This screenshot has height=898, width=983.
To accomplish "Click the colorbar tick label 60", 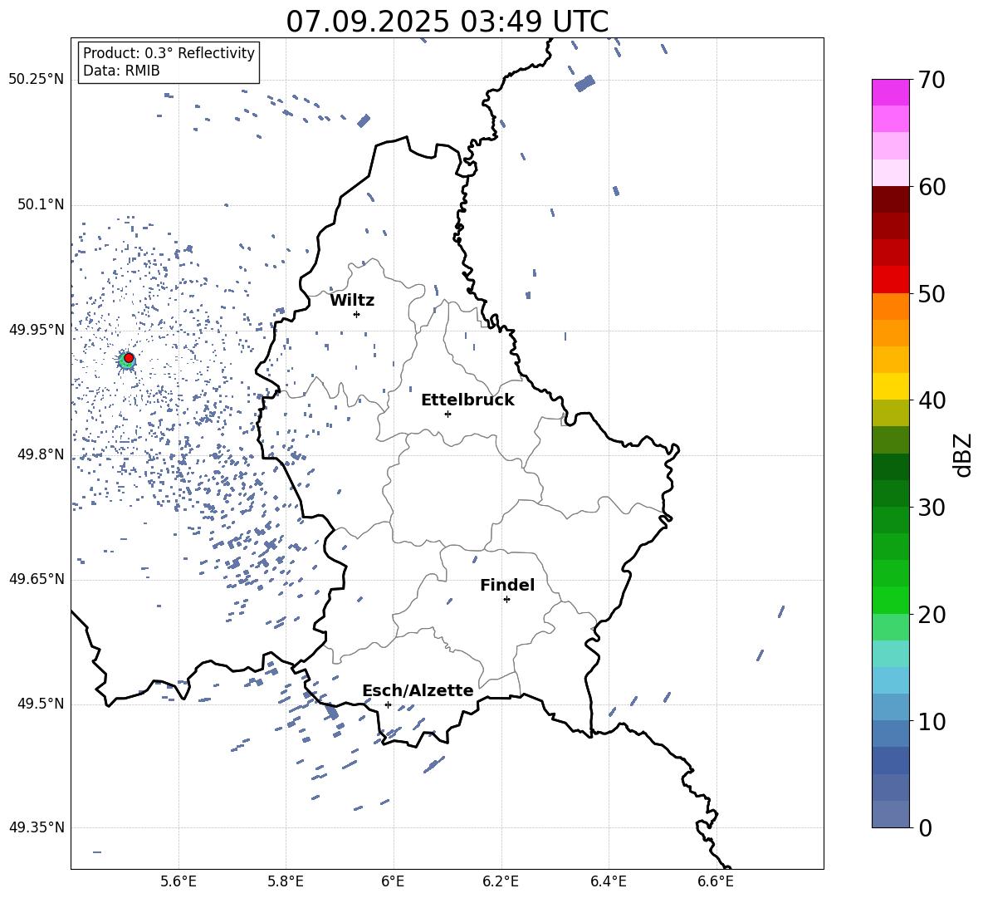I will 932,187.
